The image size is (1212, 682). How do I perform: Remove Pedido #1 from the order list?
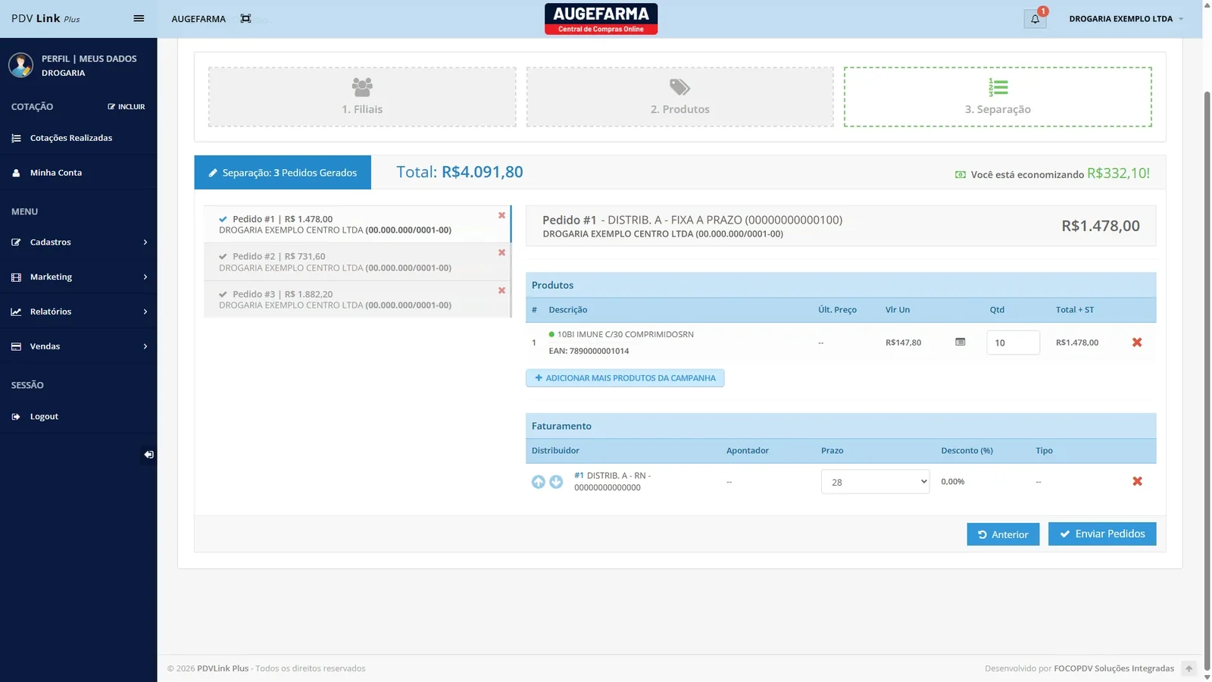(x=501, y=216)
